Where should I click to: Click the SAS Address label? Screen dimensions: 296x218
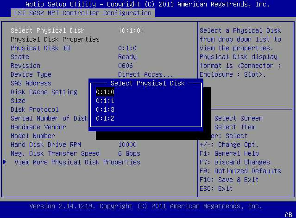pos(31,83)
